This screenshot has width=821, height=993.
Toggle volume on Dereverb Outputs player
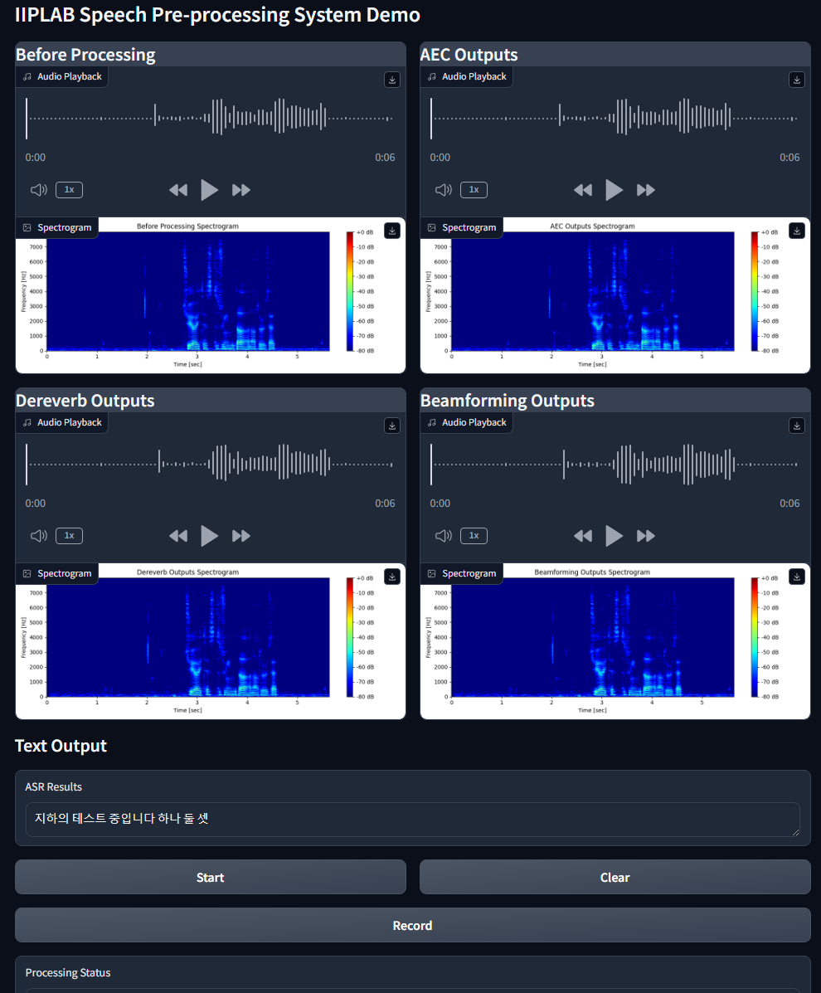[x=39, y=536]
